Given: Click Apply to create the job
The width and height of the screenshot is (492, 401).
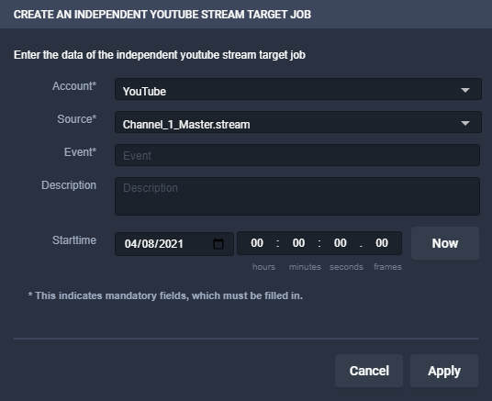Looking at the screenshot, I should [444, 371].
